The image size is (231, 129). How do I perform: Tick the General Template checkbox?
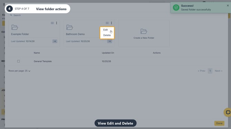point(18,61)
